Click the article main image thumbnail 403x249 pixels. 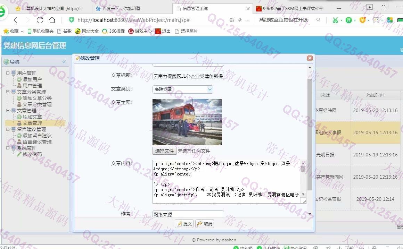point(187,122)
